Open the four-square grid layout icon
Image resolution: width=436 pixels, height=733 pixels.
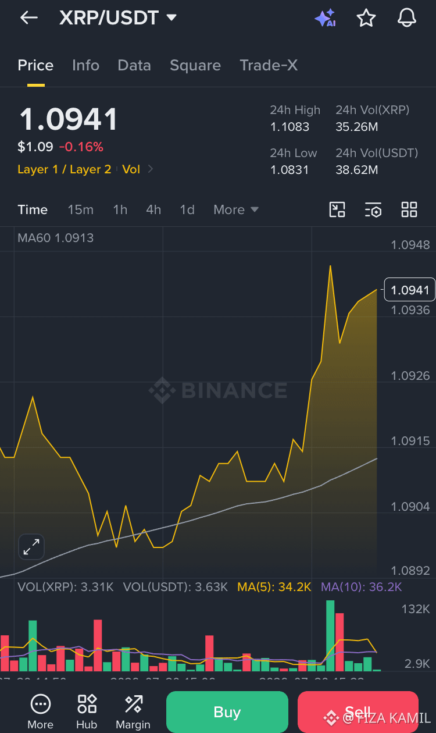click(x=409, y=209)
